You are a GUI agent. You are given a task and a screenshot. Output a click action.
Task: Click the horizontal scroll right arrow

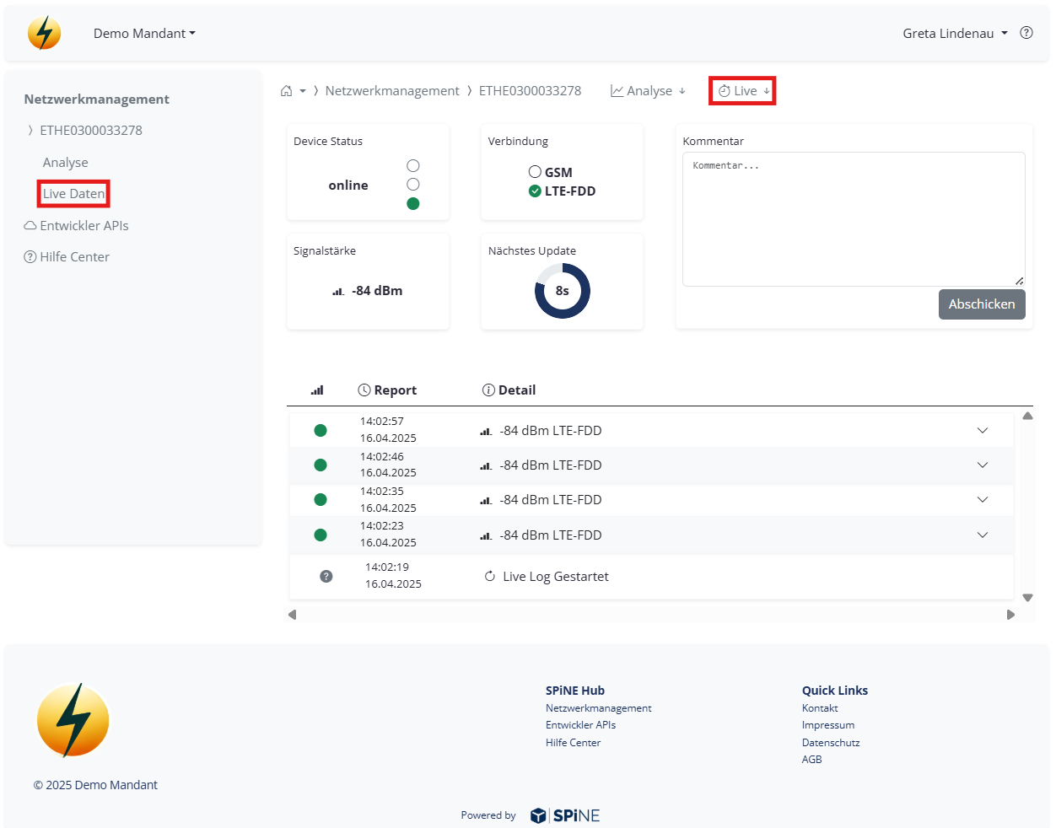click(1010, 615)
